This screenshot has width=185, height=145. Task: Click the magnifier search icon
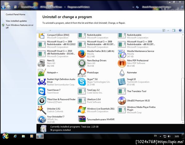(x=182, y=7)
